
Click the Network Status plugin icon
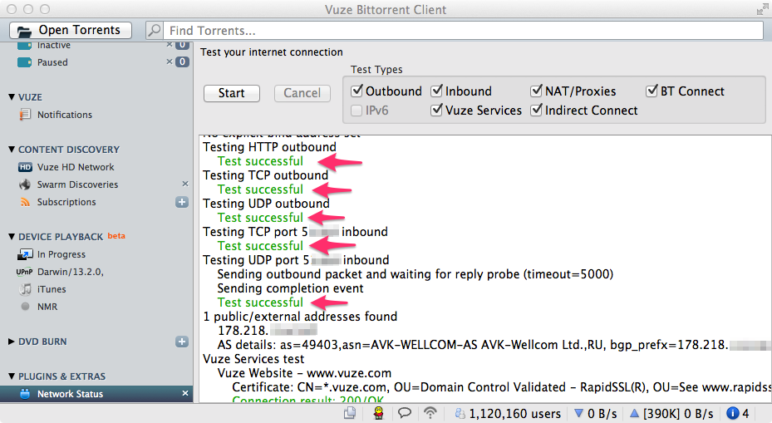tap(25, 394)
